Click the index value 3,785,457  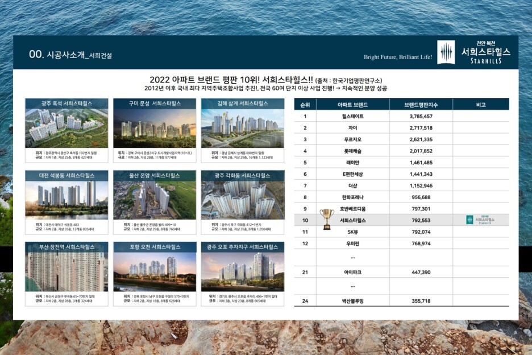coord(421,116)
